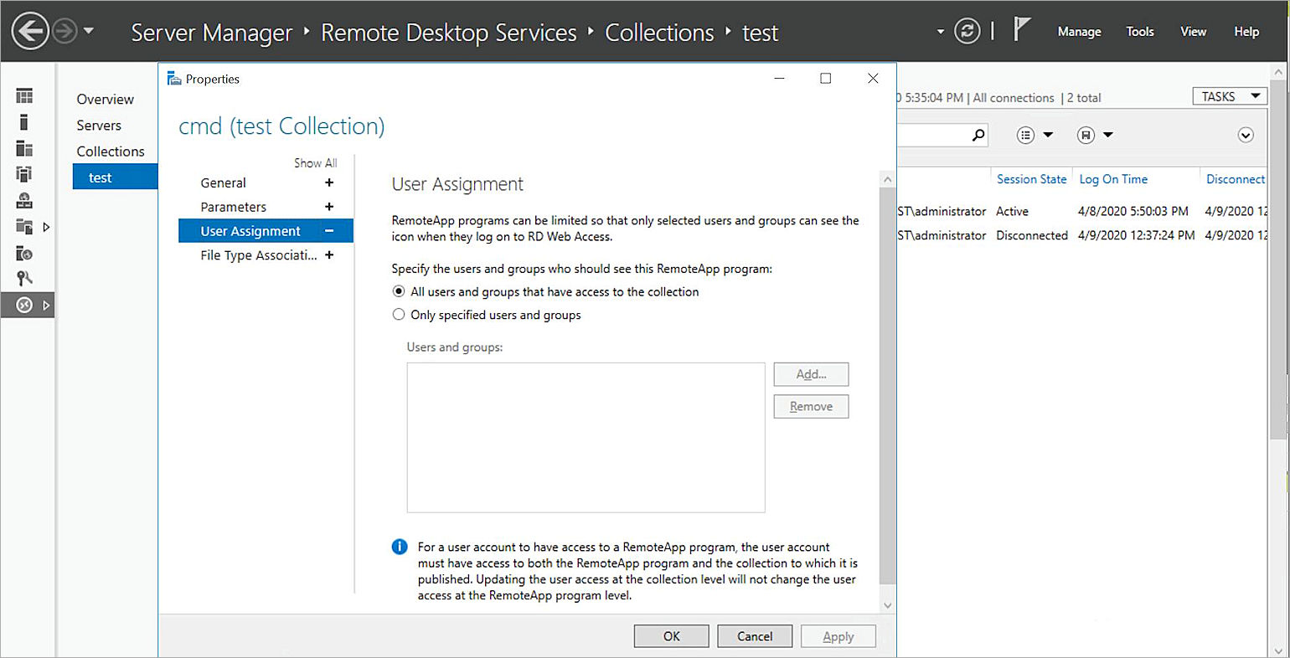Click the key-shaped sidebar icon

point(24,279)
